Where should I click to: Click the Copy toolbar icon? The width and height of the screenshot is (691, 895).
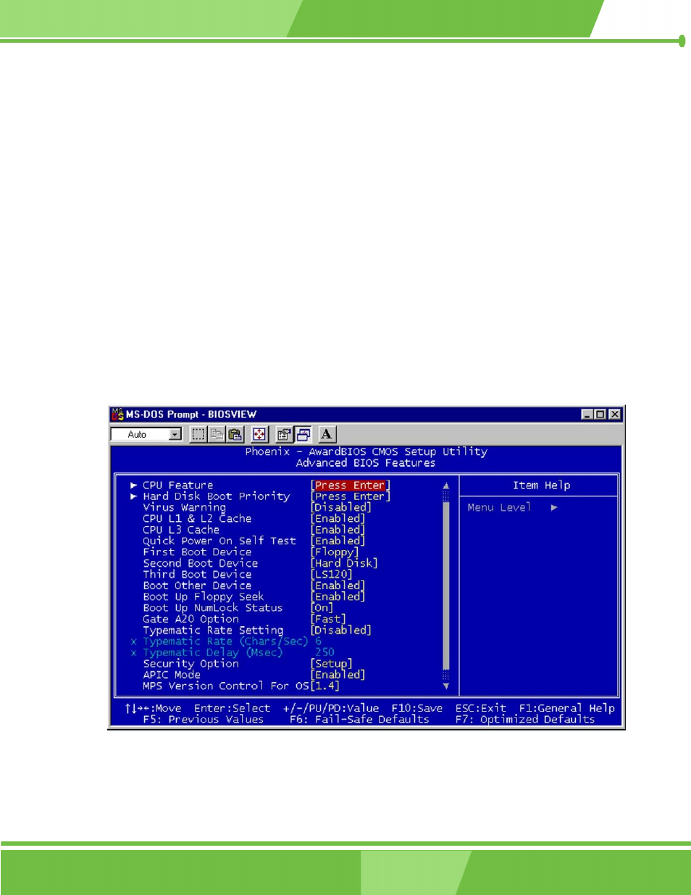[217, 434]
